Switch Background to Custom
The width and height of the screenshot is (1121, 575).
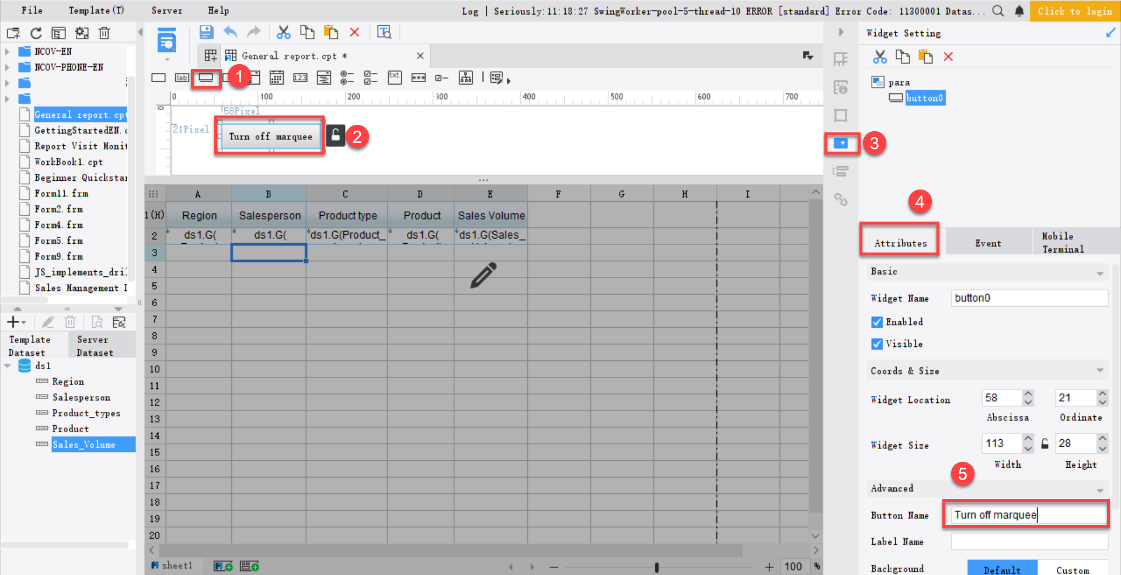(x=1073, y=568)
